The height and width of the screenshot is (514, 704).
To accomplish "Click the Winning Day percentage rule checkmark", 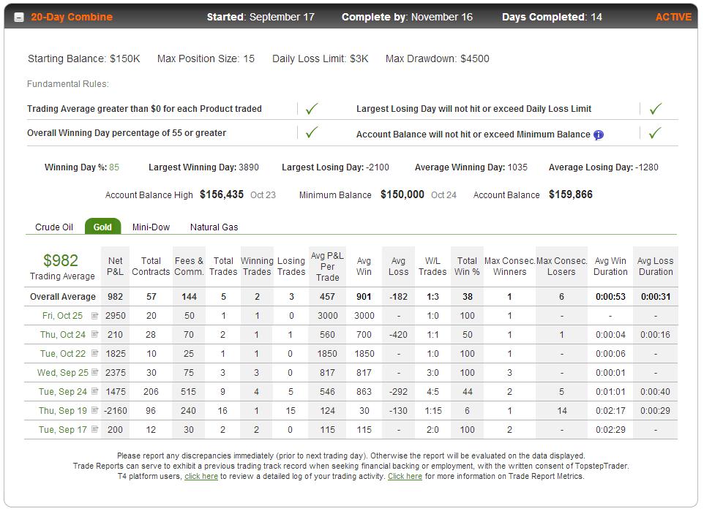I will pos(312,132).
